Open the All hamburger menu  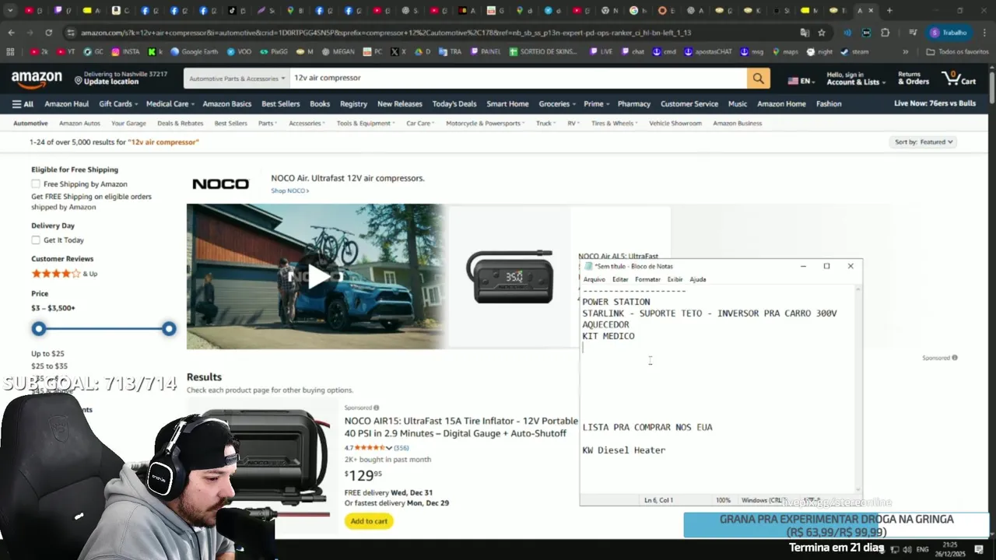[x=23, y=103]
